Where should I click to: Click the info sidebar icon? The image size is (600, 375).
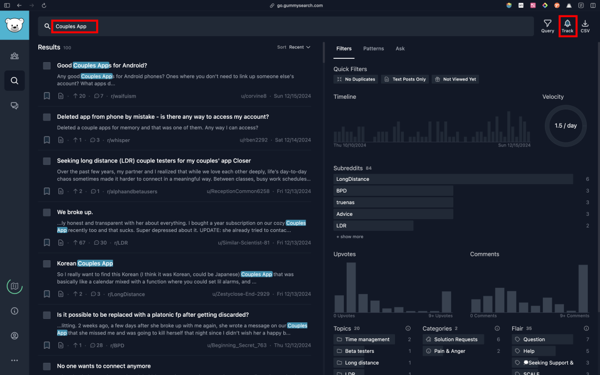14,311
